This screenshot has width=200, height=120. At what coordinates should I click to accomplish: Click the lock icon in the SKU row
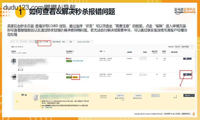pos(26,95)
